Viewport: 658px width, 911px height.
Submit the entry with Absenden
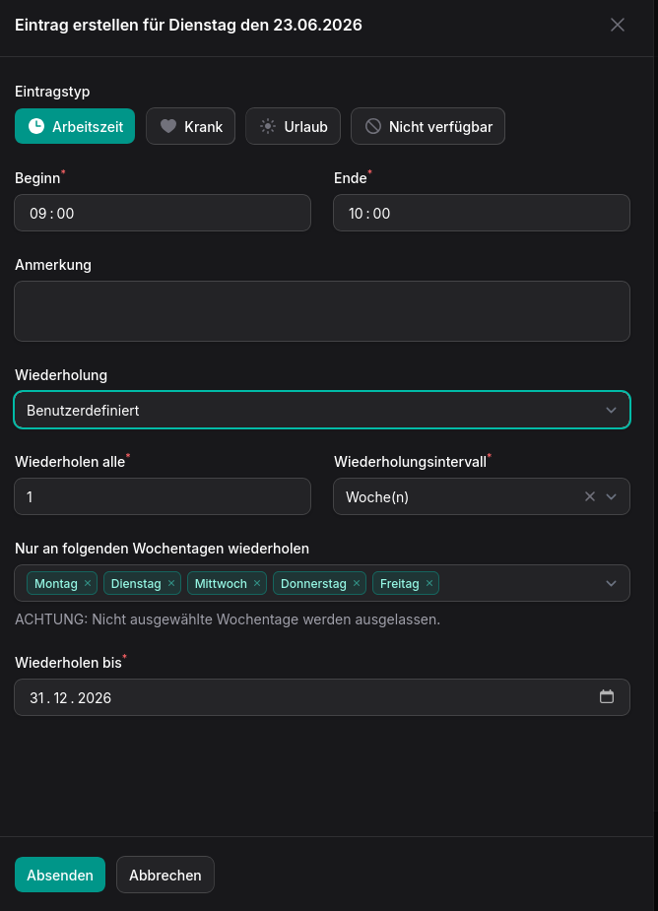coord(60,875)
